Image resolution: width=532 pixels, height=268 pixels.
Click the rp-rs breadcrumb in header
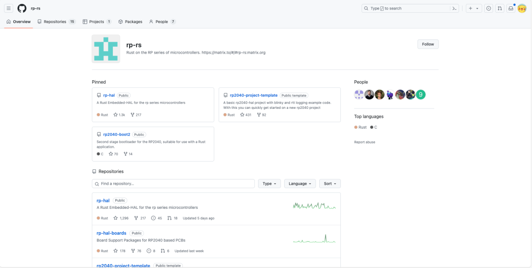pos(35,8)
